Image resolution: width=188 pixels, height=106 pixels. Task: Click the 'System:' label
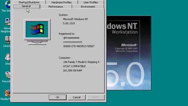63,15
